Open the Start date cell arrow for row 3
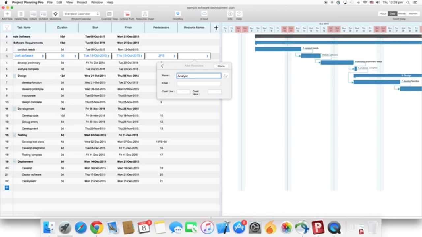The height and width of the screenshot is (237, 422). 108,56
